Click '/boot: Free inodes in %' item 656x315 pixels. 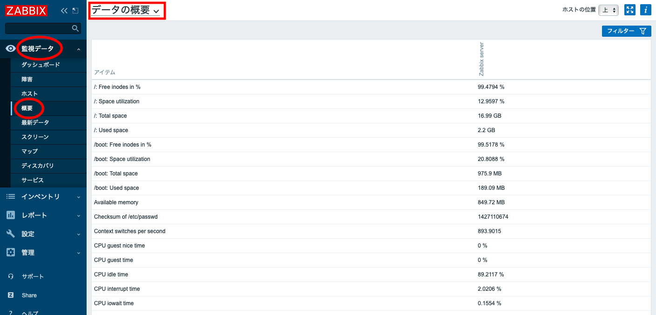(123, 145)
